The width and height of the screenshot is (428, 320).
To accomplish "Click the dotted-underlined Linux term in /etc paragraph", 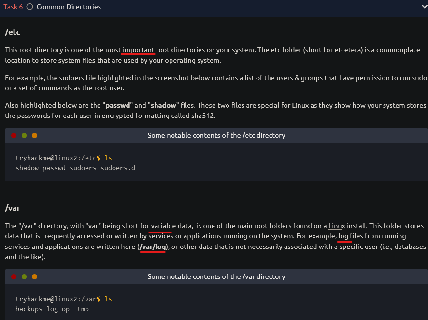I will coord(300,105).
